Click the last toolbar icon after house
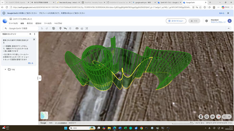The height and width of the screenshot is (131, 234). [x=87, y=28]
